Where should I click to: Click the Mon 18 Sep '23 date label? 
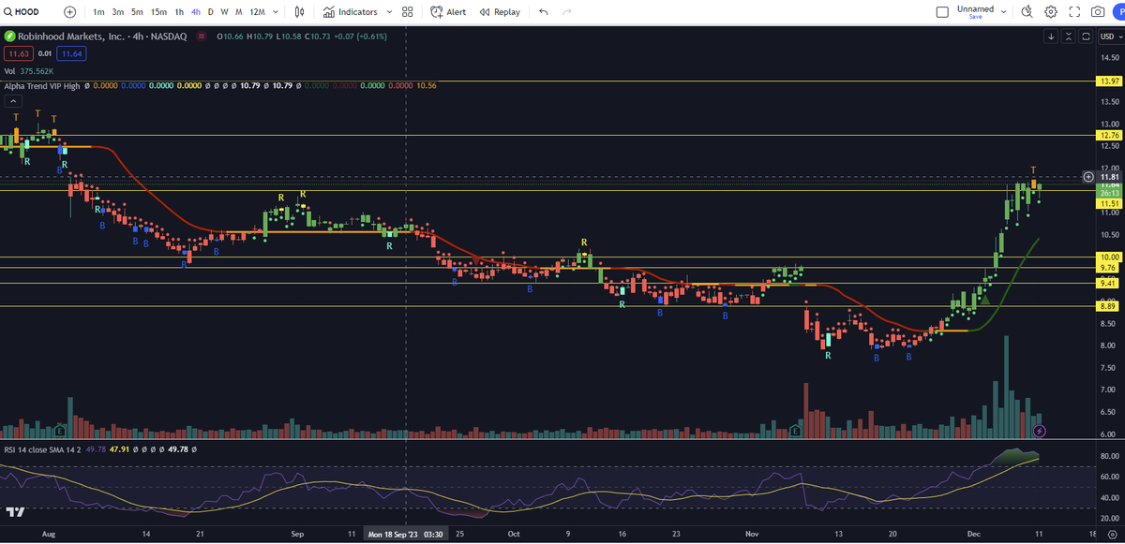click(406, 534)
